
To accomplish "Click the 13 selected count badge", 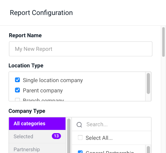I will click(x=56, y=136).
